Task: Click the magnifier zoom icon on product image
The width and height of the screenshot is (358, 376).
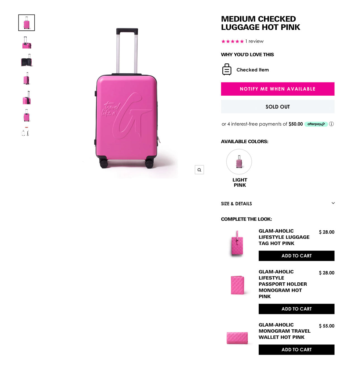Action: coord(199,170)
